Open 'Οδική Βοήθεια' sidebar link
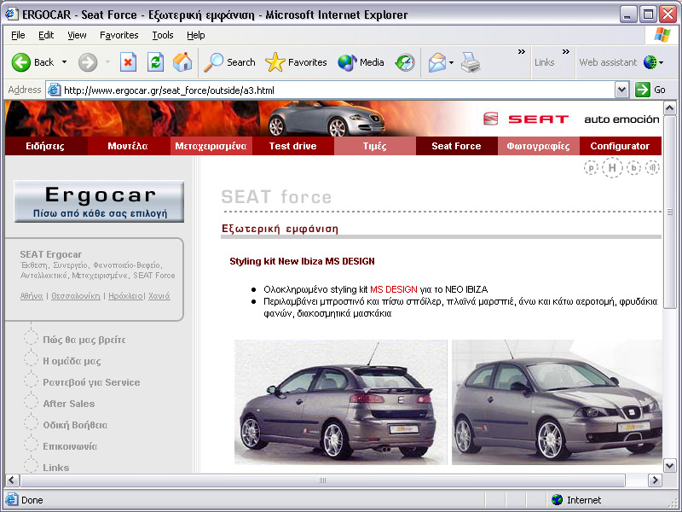682x512 pixels. [x=75, y=425]
